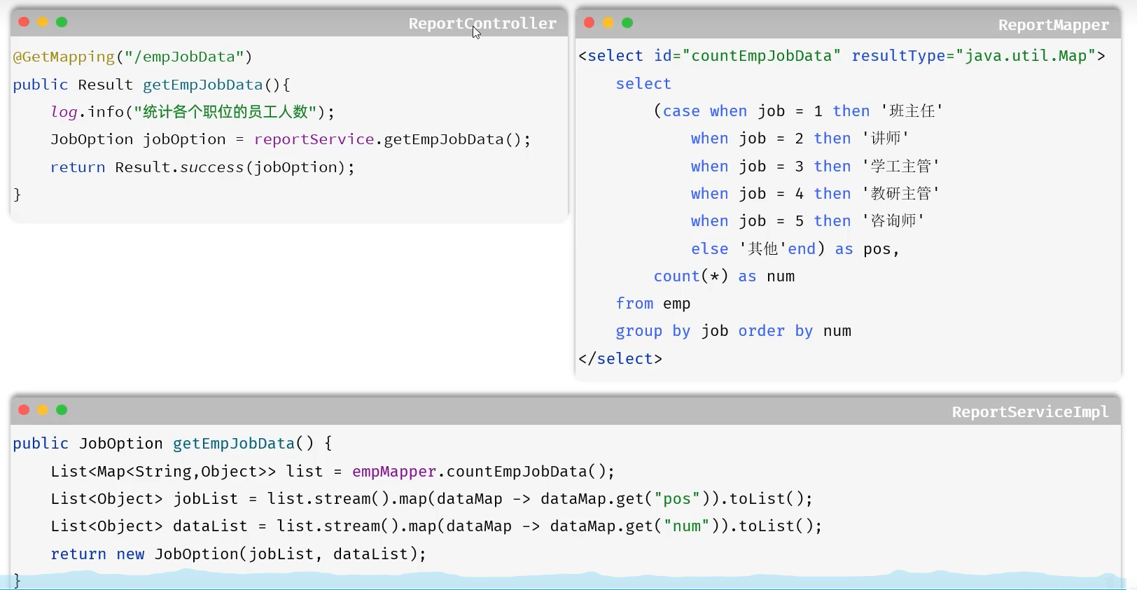Click 'return new JobOption' line in service
The image size is (1137, 590).
[238, 554]
